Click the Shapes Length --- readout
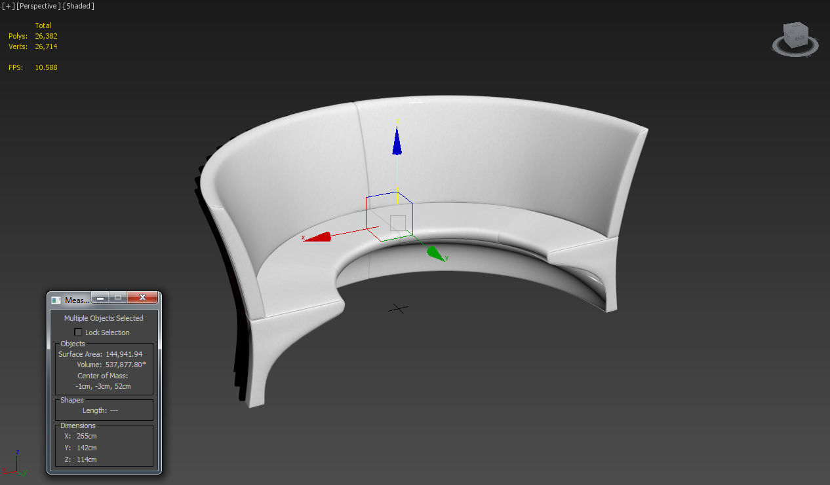 coord(100,410)
